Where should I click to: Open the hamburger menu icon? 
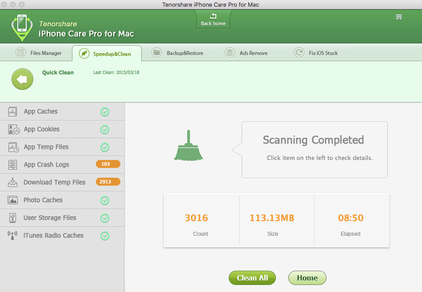[399, 17]
